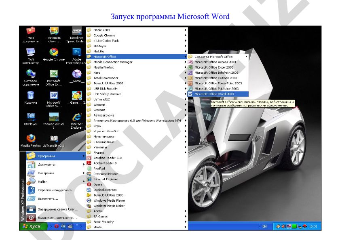Launch Microsoft Office PowerPoint 2003

pyautogui.click(x=218, y=83)
